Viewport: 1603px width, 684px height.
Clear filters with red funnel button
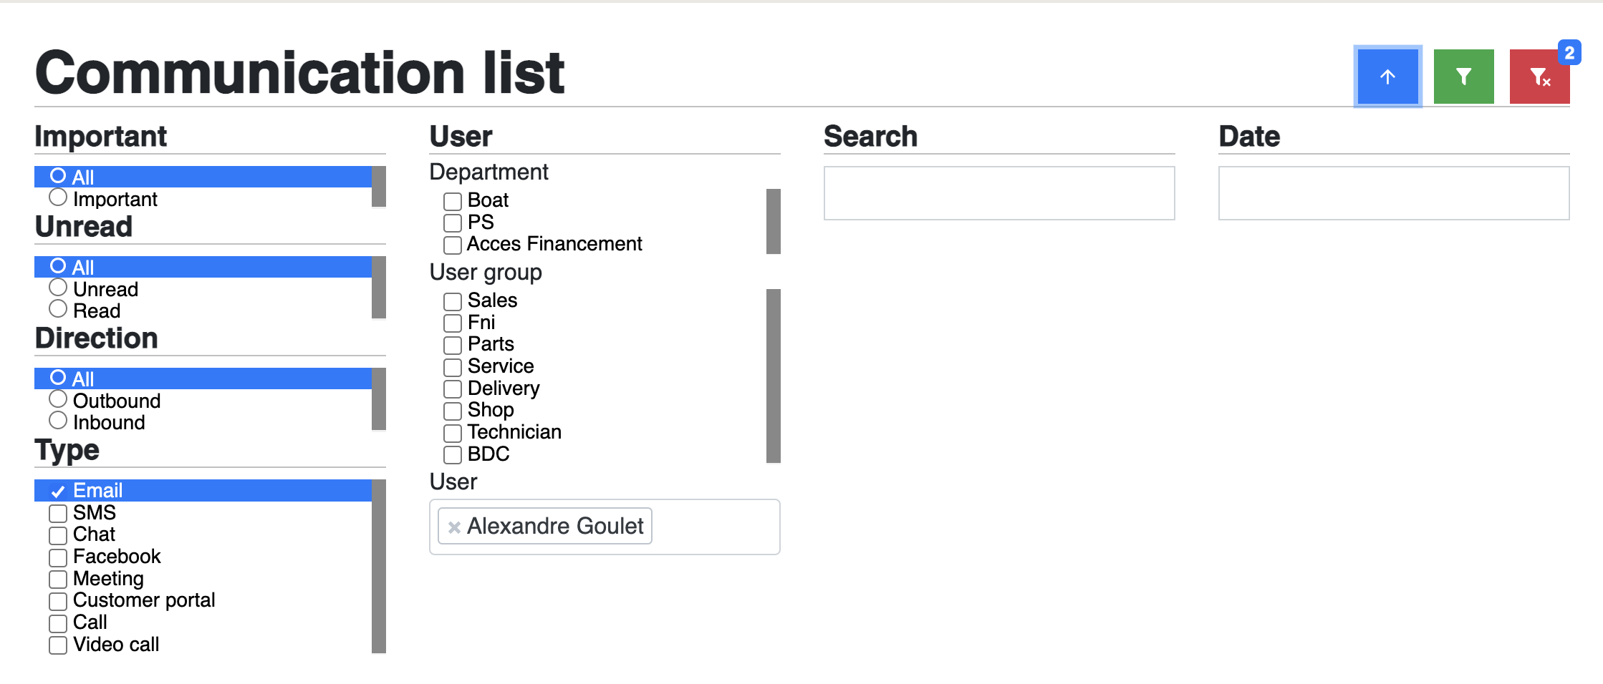click(x=1539, y=77)
